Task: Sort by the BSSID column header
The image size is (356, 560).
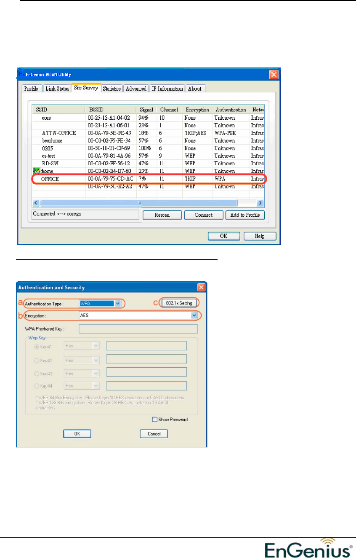Action: pyautogui.click(x=111, y=110)
